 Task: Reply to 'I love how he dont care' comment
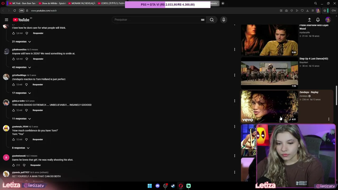38,33
